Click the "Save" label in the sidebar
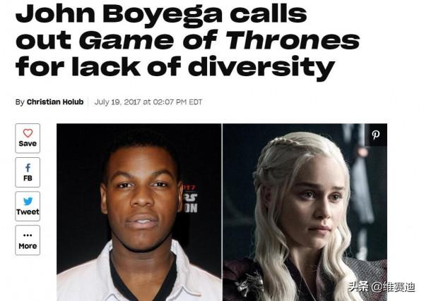Image resolution: width=424 pixels, height=301 pixels. point(28,144)
